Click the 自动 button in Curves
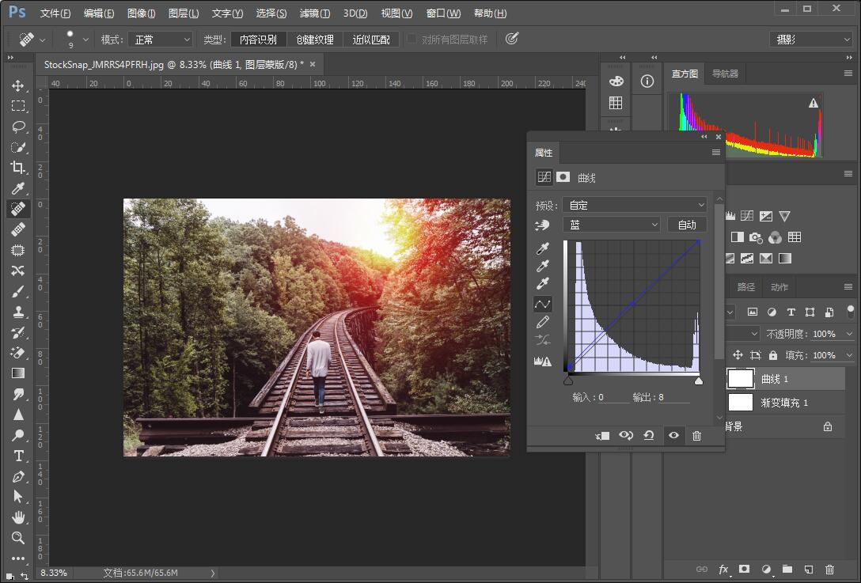861x583 pixels. coord(687,225)
